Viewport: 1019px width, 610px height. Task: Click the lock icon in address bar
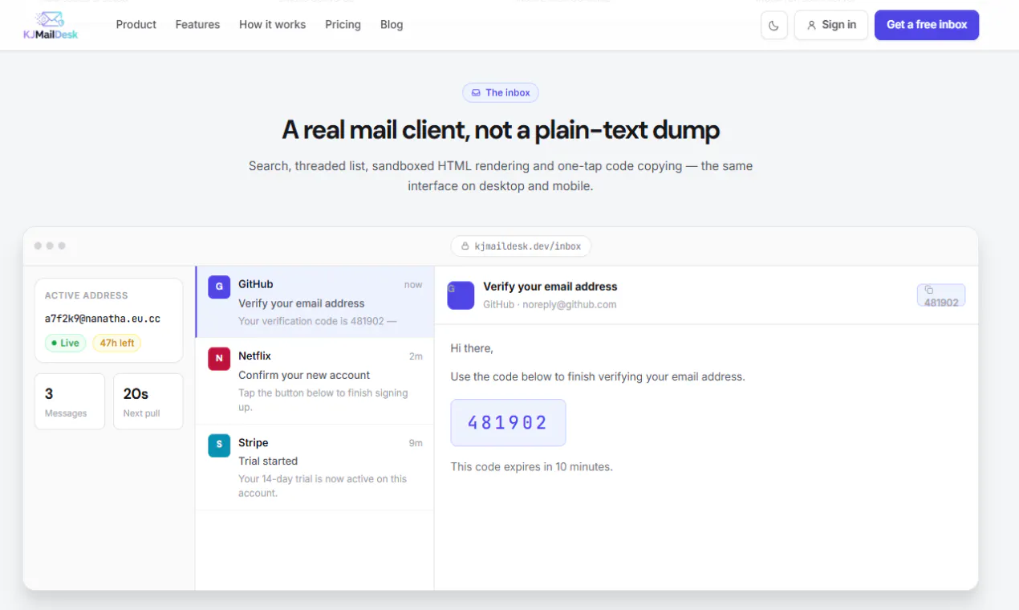point(465,246)
